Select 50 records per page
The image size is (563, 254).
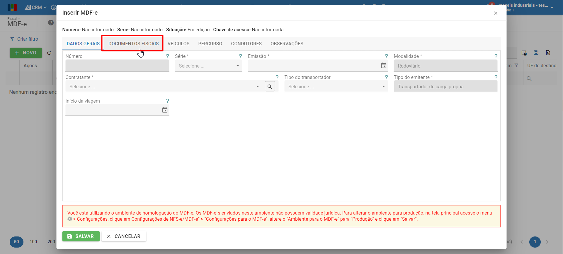pyautogui.click(x=16, y=242)
